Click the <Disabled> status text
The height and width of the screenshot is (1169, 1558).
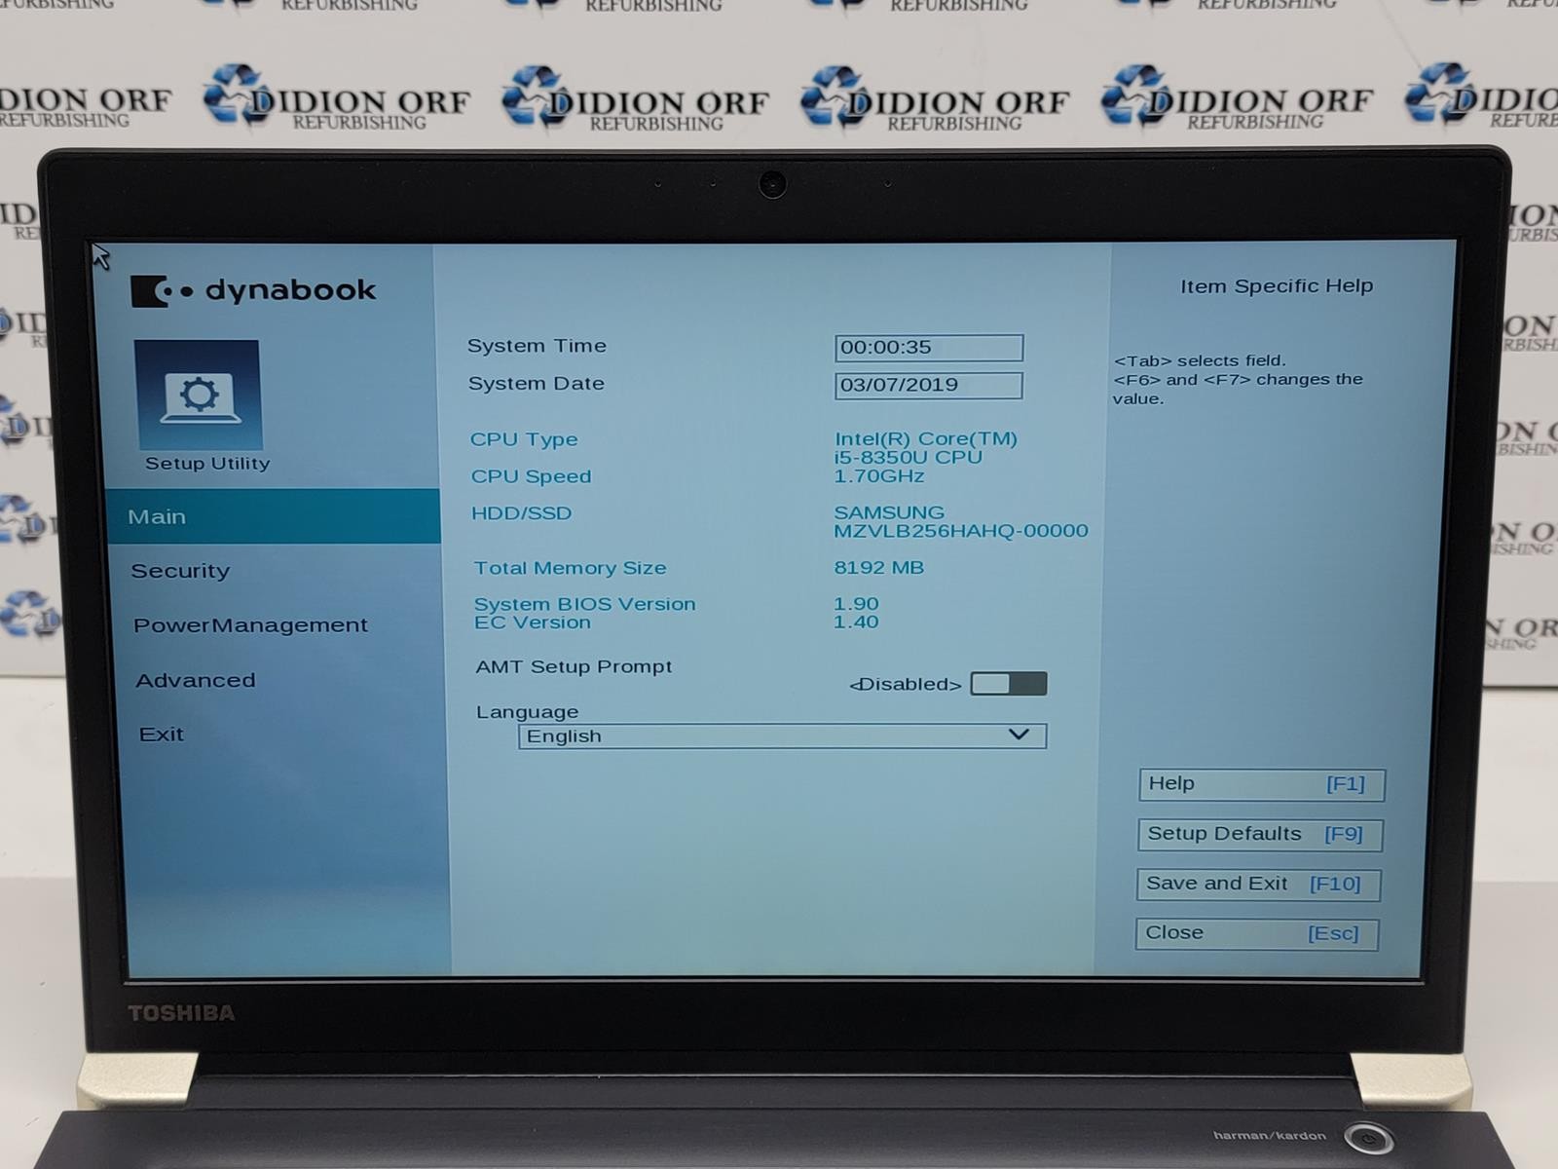906,685
